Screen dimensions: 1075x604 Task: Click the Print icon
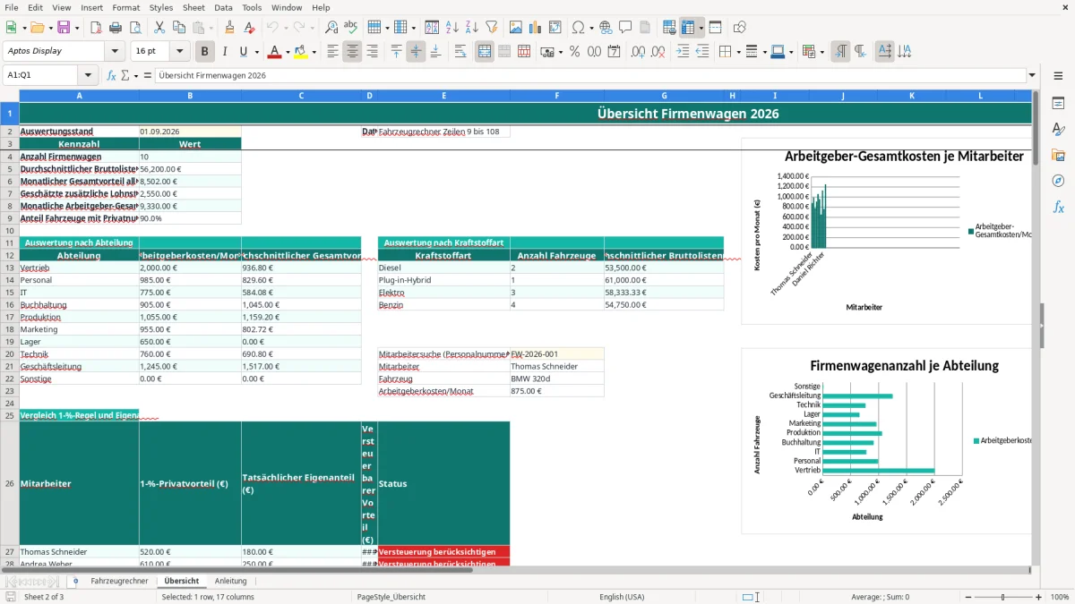click(x=116, y=28)
